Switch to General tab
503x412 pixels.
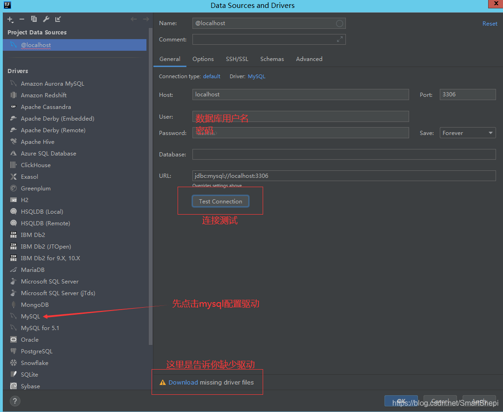point(170,59)
